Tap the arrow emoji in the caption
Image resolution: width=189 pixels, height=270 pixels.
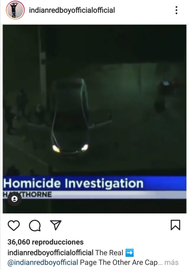click(x=129, y=253)
